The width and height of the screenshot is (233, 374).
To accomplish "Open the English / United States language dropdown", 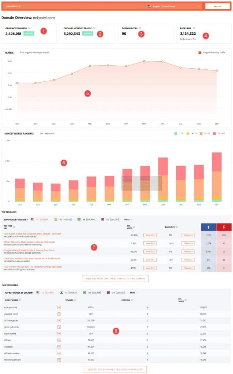I will pyautogui.click(x=173, y=6).
